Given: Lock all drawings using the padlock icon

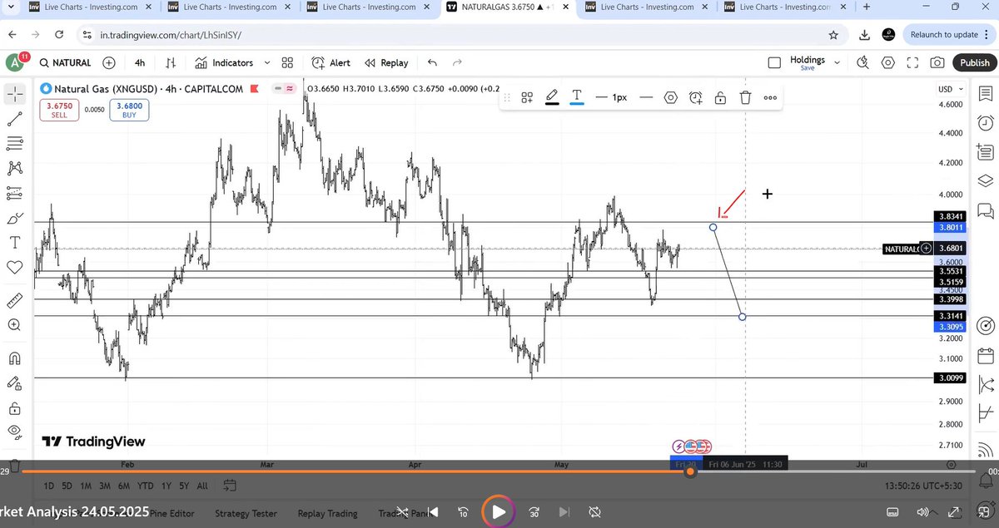Looking at the screenshot, I should point(14,407).
